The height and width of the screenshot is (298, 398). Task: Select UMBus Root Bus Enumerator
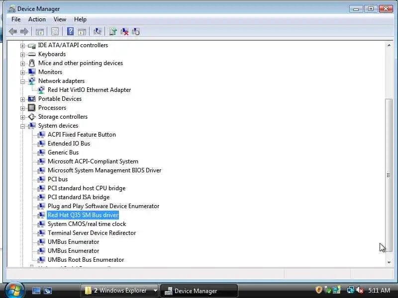click(x=86, y=260)
